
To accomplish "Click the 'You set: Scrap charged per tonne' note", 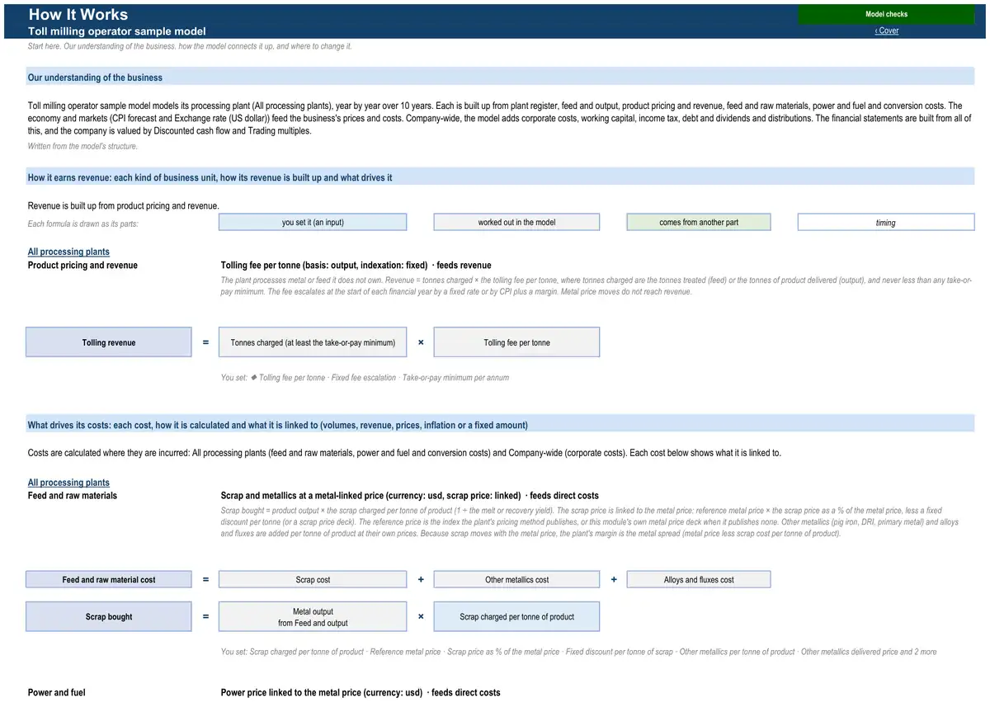I will (x=578, y=652).
